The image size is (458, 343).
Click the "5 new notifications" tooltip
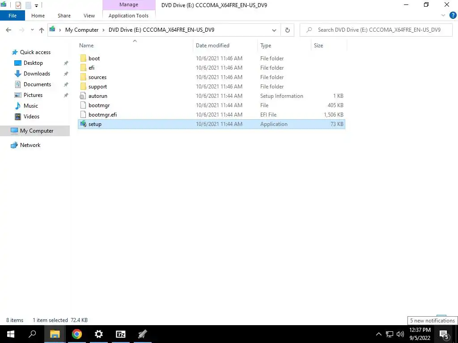tap(432, 321)
